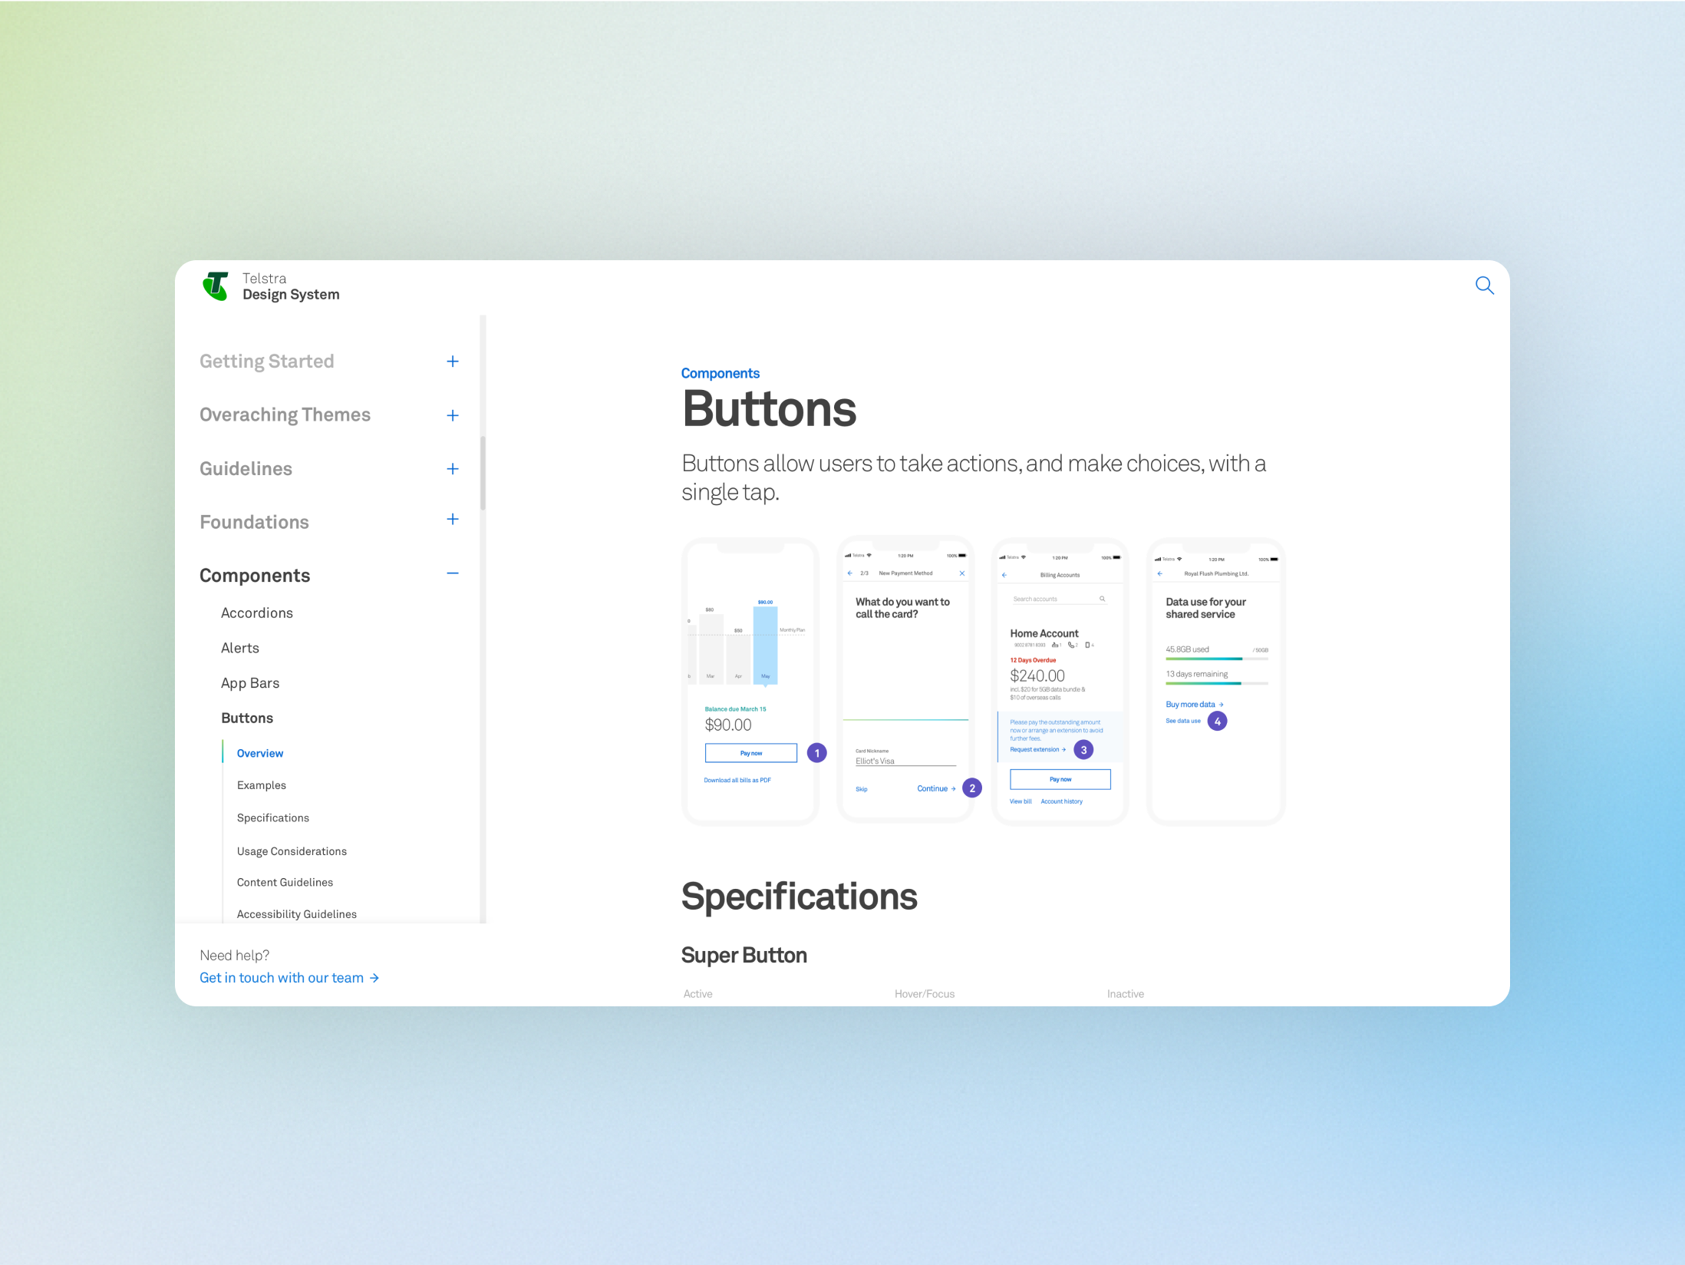Click the Telstra logo icon
The width and height of the screenshot is (1685, 1265).
[216, 286]
